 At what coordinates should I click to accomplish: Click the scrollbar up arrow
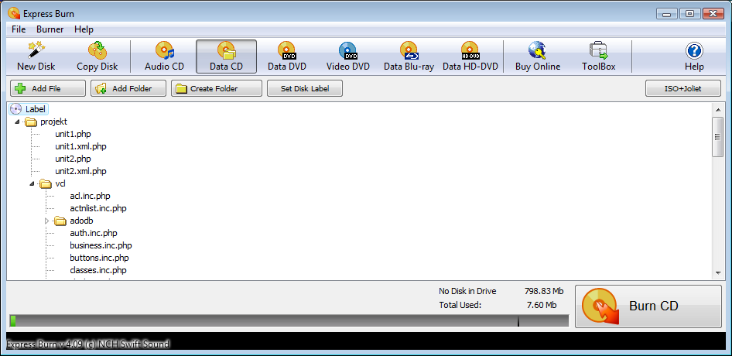(717, 109)
